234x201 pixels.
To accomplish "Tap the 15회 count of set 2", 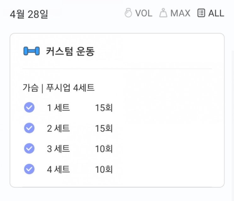I will point(104,128).
